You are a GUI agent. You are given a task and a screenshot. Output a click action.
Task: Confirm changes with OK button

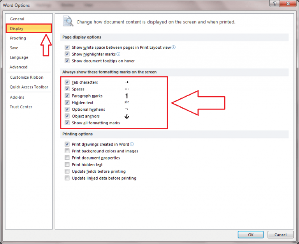(251, 235)
